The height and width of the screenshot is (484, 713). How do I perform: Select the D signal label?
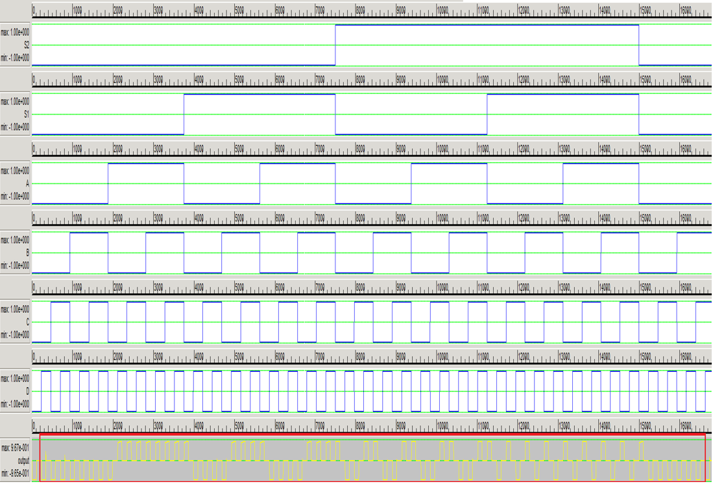click(x=27, y=391)
